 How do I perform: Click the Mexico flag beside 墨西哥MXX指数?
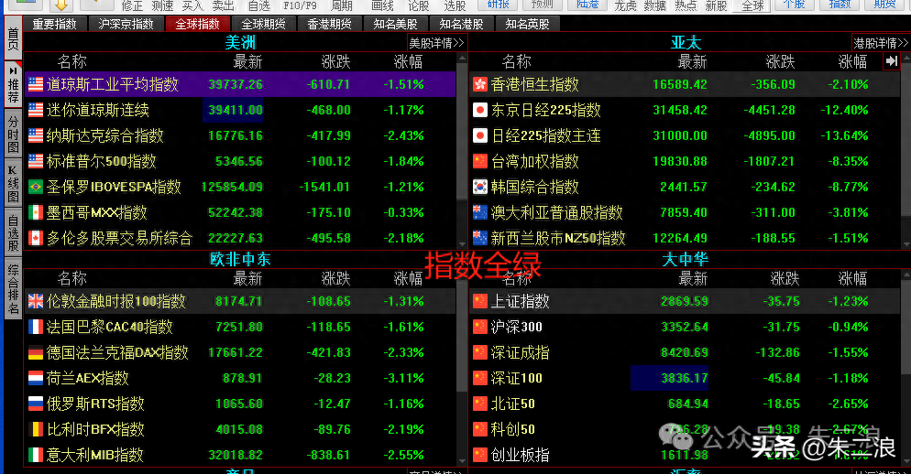36,212
